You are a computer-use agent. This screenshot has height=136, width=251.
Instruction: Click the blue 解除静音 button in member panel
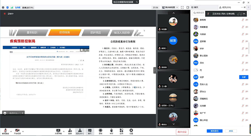point(214,131)
